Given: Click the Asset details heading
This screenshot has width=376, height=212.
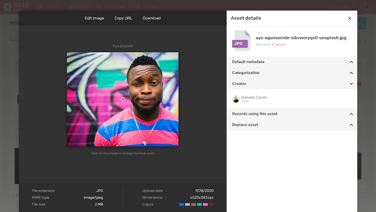Looking at the screenshot, I should click(246, 18).
